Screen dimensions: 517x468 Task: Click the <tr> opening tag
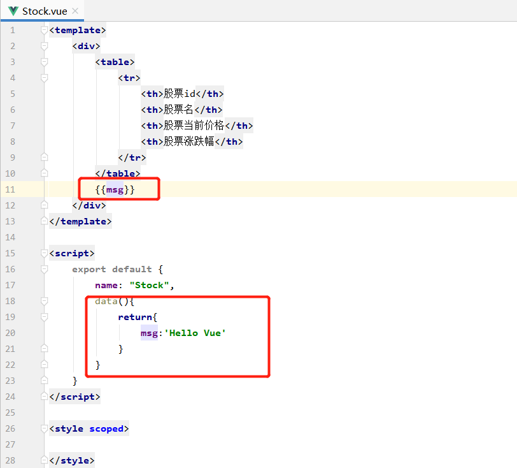pyautogui.click(x=129, y=78)
